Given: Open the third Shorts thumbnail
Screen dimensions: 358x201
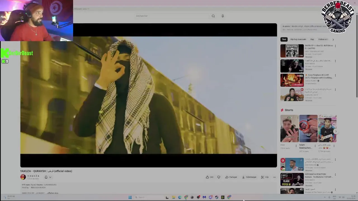Looking at the screenshot, I should point(327,128).
